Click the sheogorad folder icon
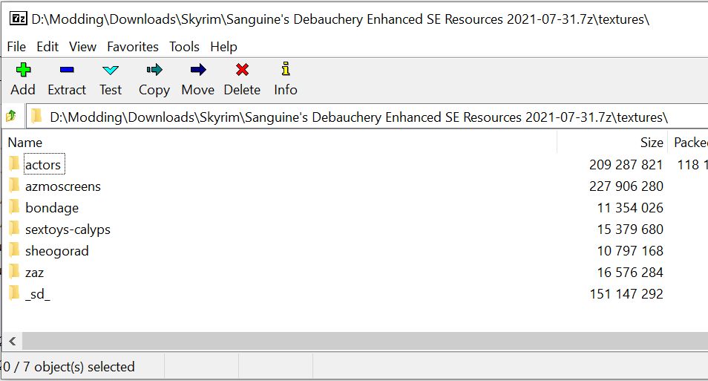 [x=14, y=250]
